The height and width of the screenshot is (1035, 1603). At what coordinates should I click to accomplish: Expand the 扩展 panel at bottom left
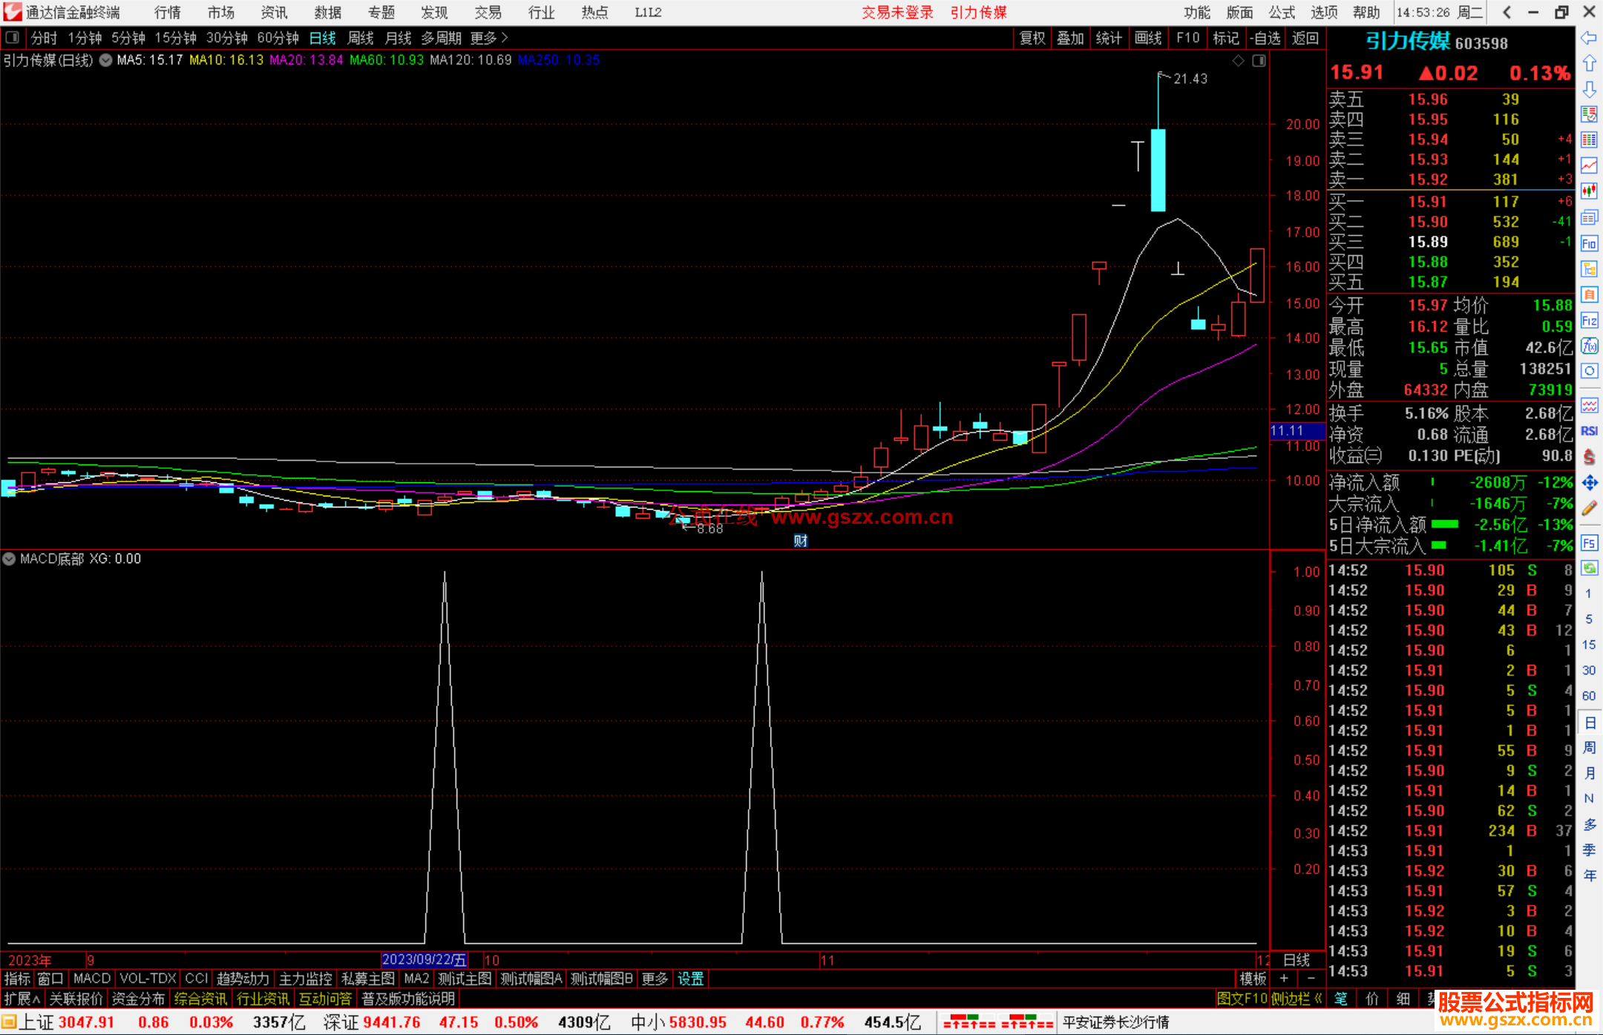[22, 999]
